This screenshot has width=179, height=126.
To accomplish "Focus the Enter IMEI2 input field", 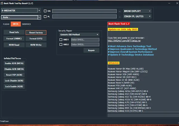I will click(x=85, y=44).
